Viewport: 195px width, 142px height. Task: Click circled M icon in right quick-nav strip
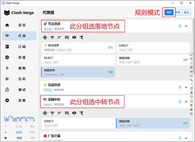(191, 84)
